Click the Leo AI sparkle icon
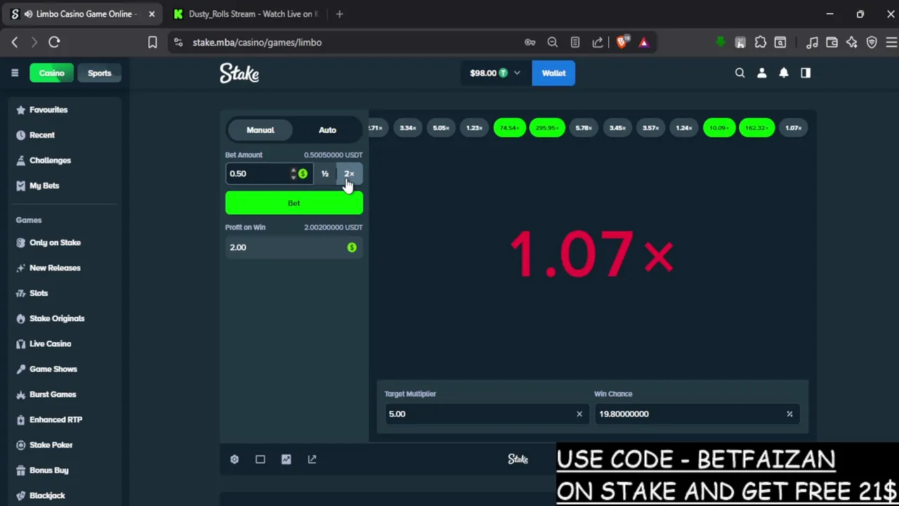The image size is (899, 506). click(x=852, y=42)
